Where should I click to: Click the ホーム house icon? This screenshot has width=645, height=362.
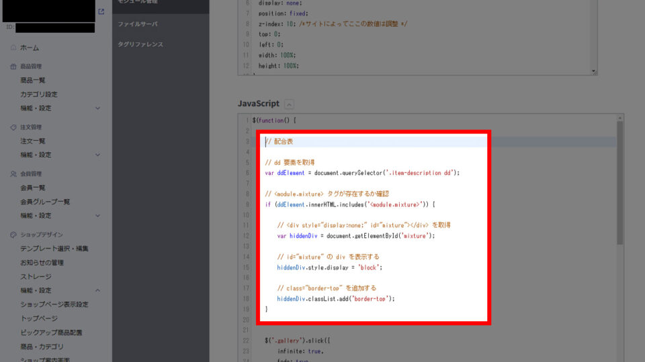pos(13,48)
